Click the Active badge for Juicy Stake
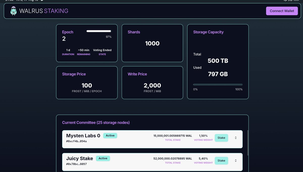The height and width of the screenshot is (172, 303). click(x=103, y=158)
